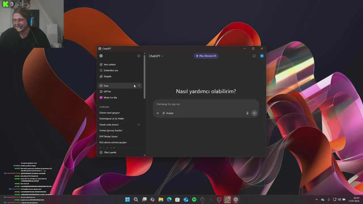This screenshot has width=363, height=204.
Task: Open chat 'Günün nasıl geçiyor'
Action: [x=120, y=113]
